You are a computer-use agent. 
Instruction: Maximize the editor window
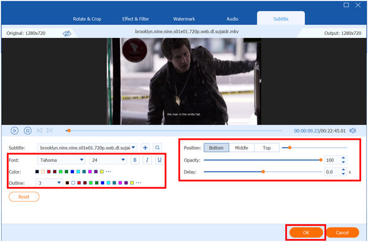[x=346, y=5]
